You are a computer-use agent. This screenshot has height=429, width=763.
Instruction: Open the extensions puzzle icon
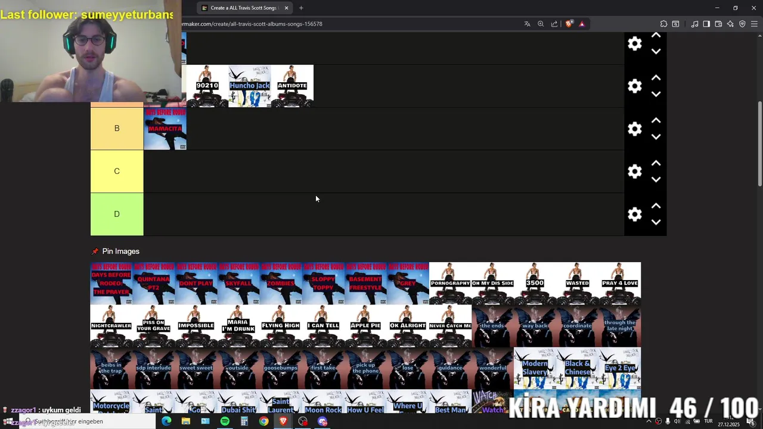click(x=663, y=24)
